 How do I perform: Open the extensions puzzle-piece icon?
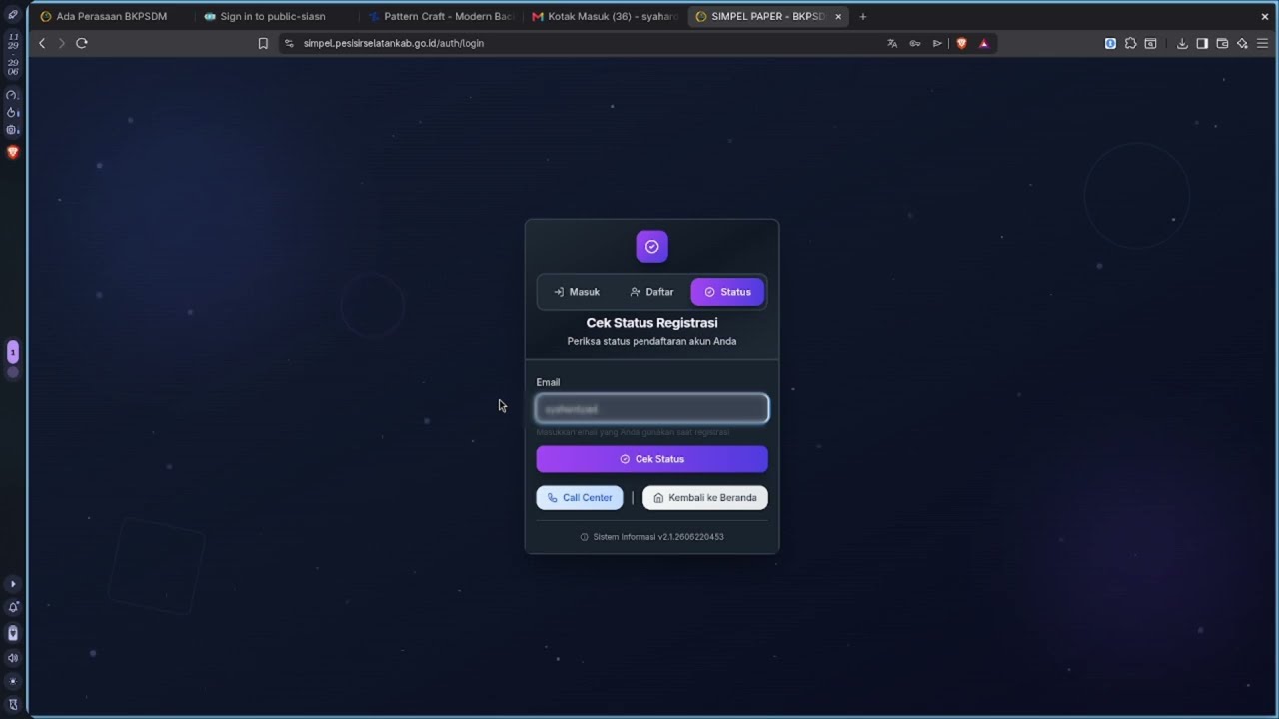(1130, 43)
